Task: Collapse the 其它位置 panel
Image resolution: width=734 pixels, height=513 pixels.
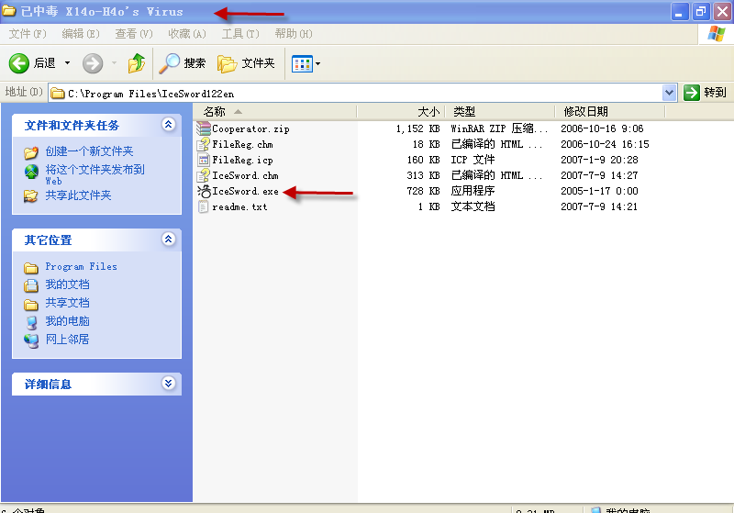Action: [x=169, y=240]
